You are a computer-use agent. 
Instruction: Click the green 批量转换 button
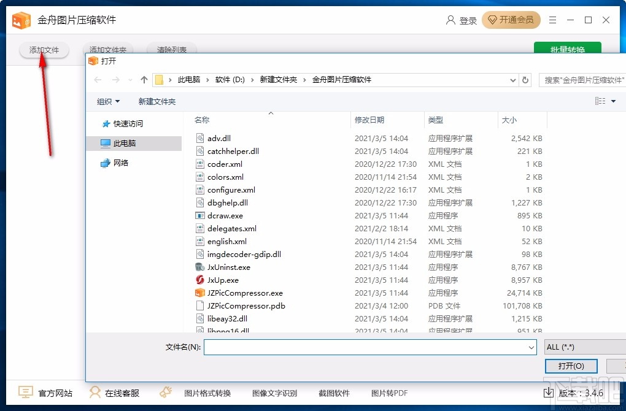coord(568,50)
